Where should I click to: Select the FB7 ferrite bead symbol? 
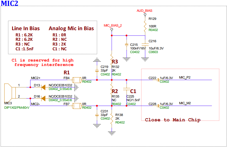click(x=76, y=106)
